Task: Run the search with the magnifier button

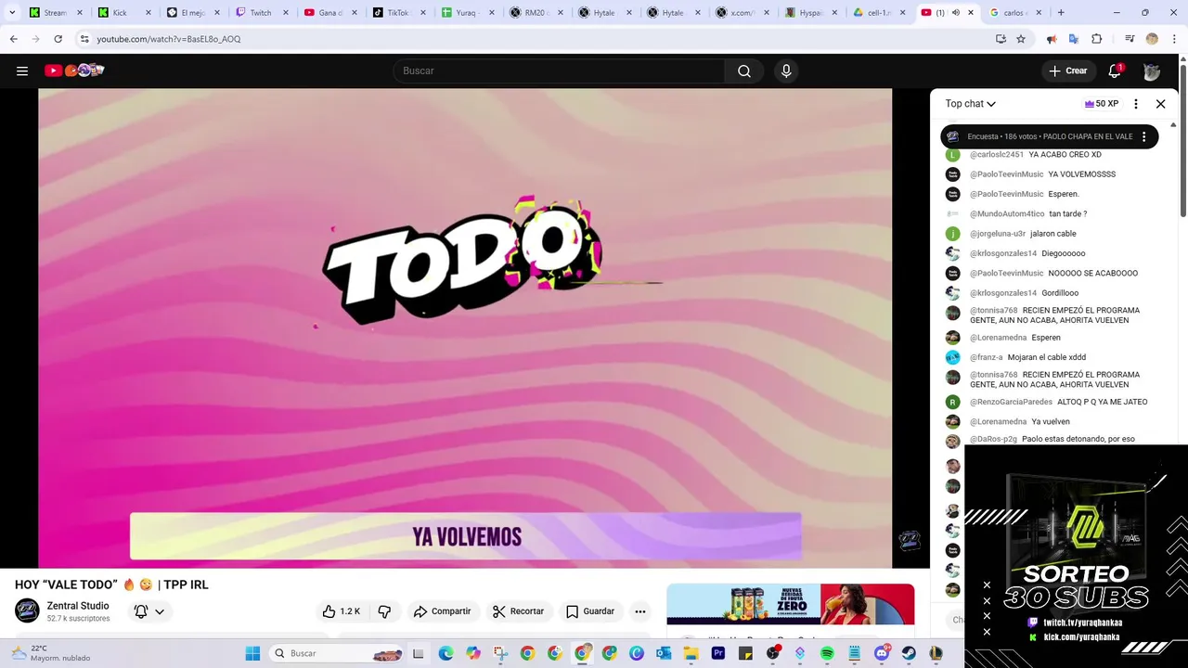Action: click(x=744, y=71)
